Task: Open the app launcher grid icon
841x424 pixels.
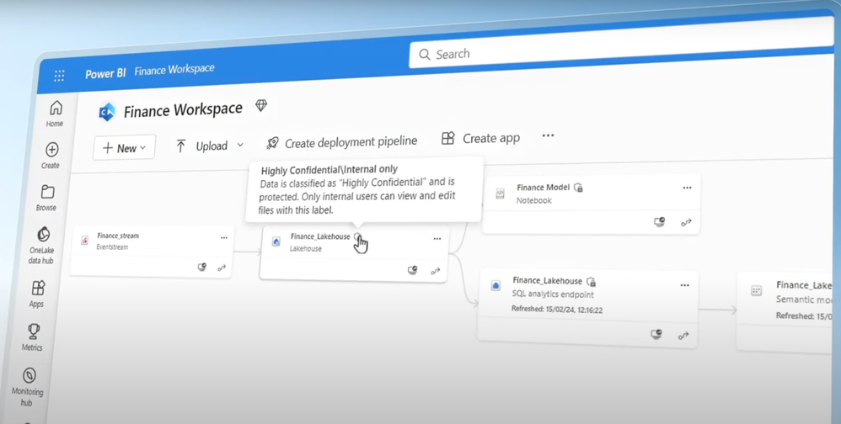Action: [59, 76]
